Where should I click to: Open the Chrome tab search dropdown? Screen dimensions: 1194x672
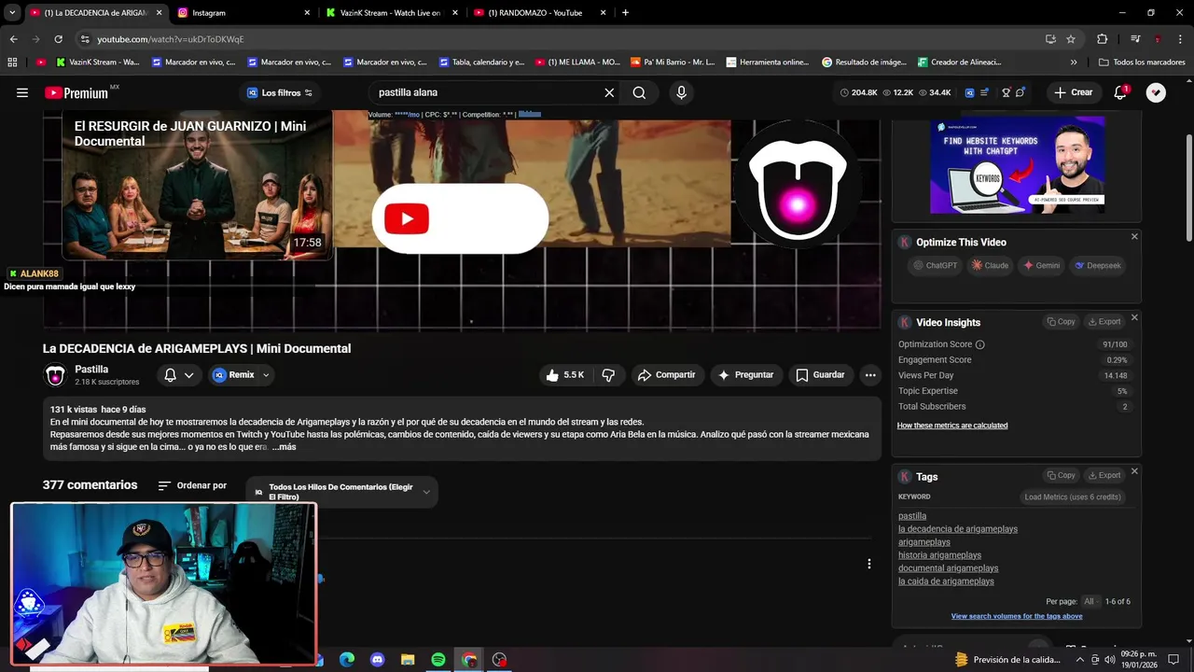pos(12,13)
